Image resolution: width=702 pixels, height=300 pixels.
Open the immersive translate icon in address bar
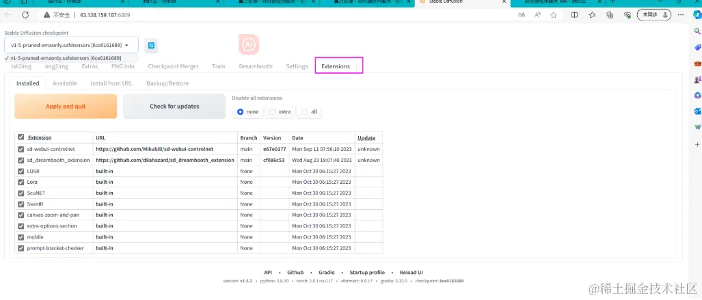click(x=522, y=15)
